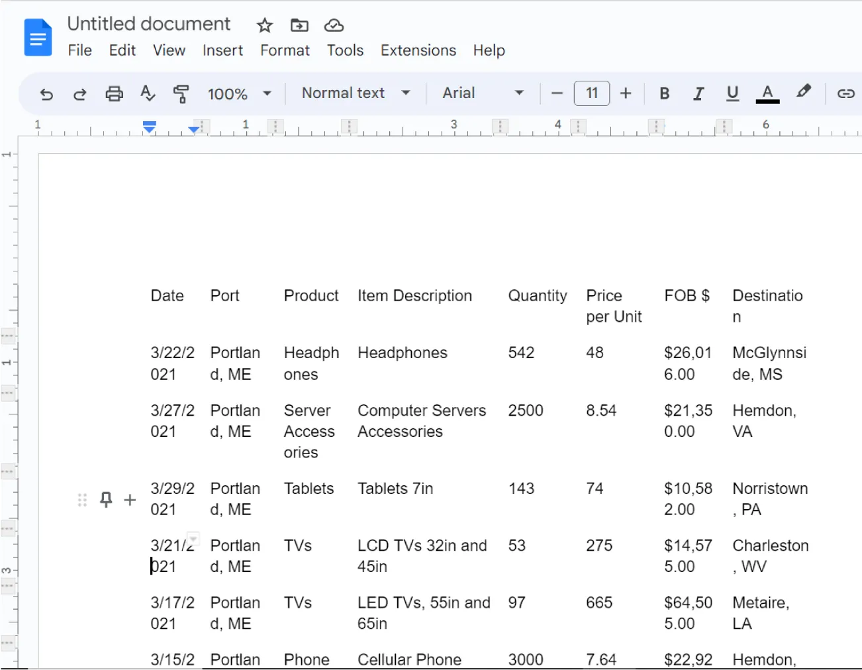Open the text color swatch
This screenshot has width=862, height=670.
click(767, 93)
